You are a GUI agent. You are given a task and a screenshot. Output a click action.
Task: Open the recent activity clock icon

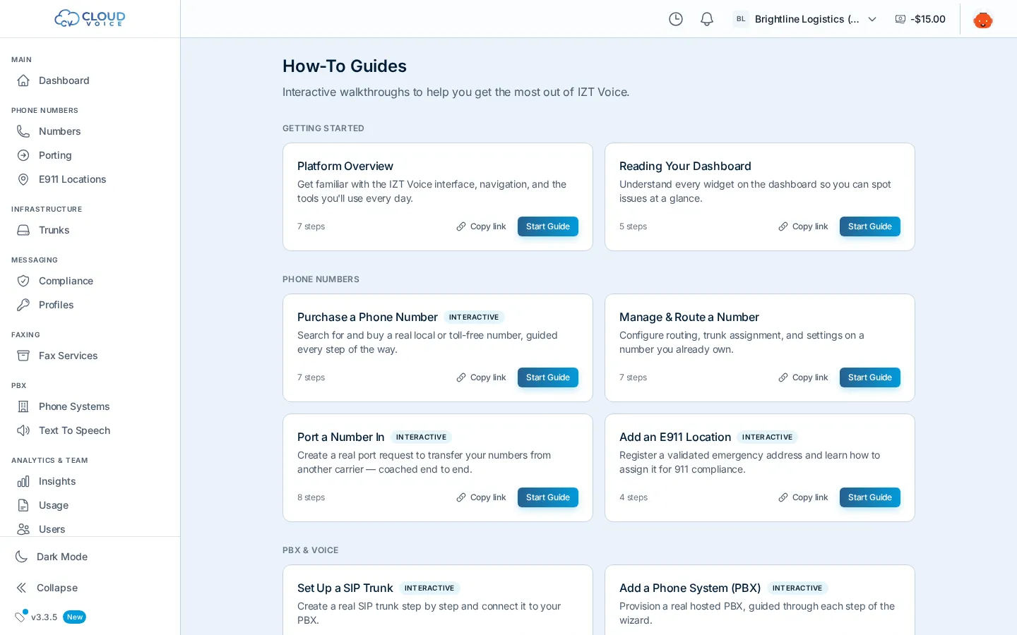click(676, 19)
